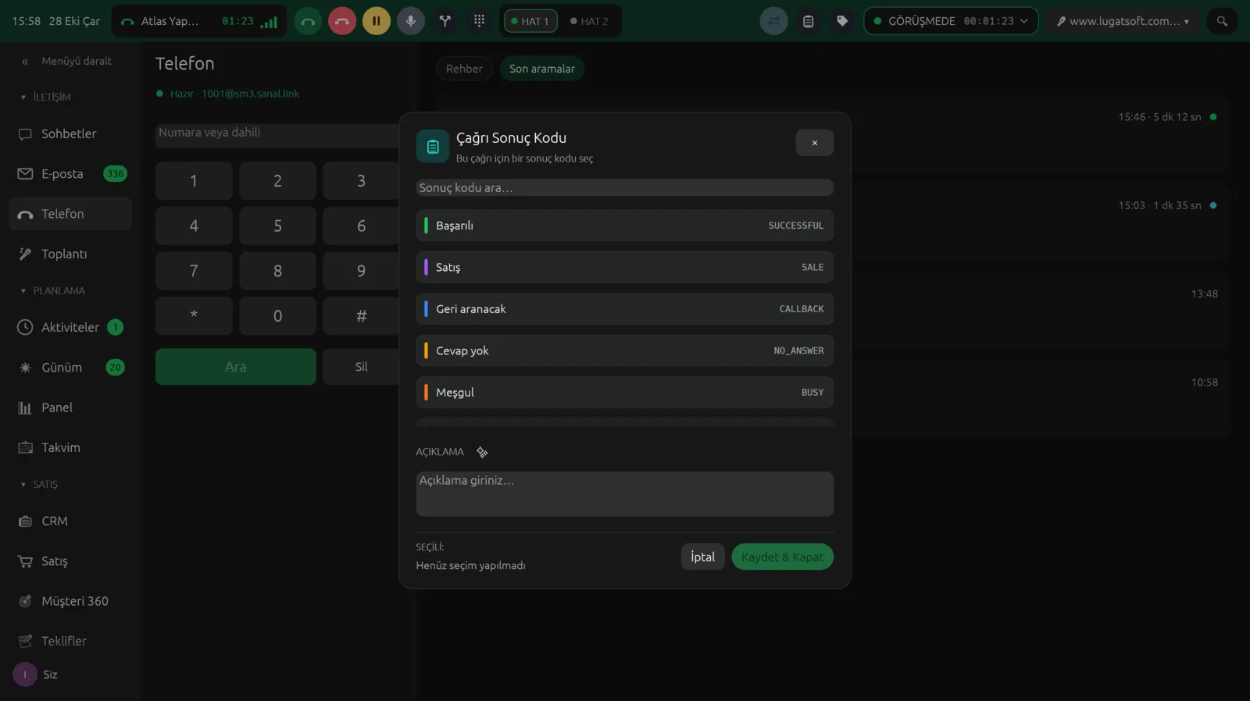Open the search magnifier icon
Viewport: 1250px width, 701px height.
click(x=1222, y=21)
